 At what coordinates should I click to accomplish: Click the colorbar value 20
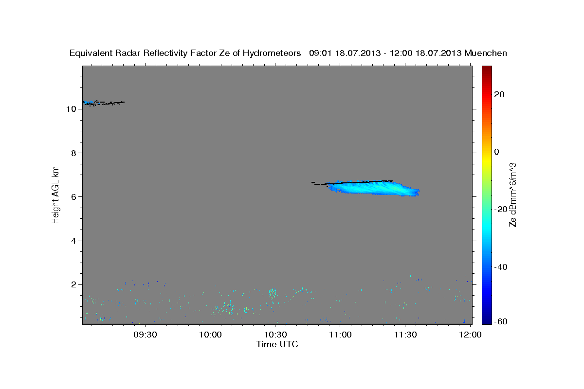coord(499,94)
